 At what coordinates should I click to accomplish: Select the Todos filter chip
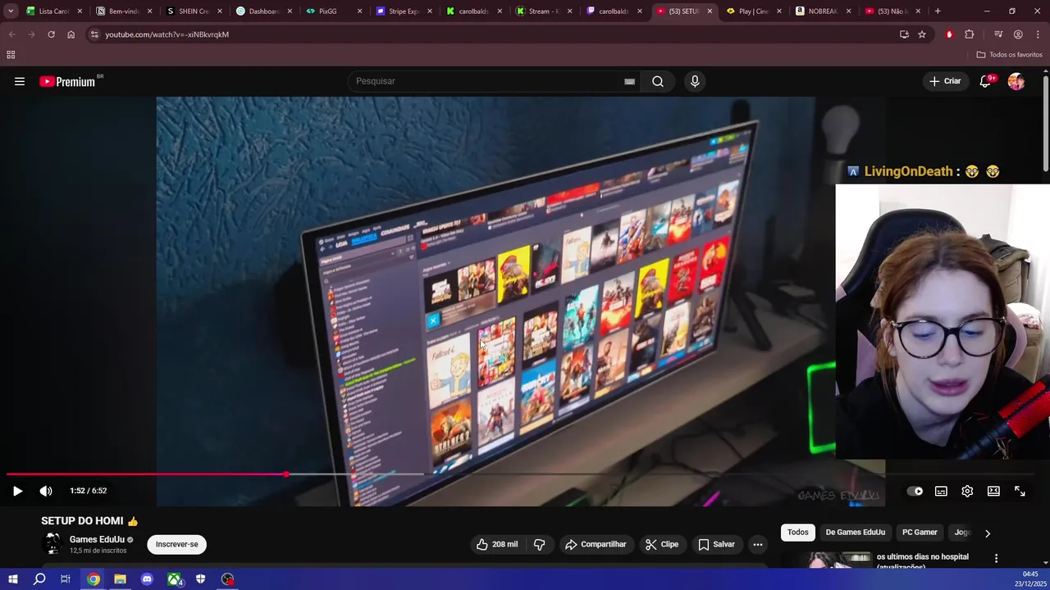798,533
